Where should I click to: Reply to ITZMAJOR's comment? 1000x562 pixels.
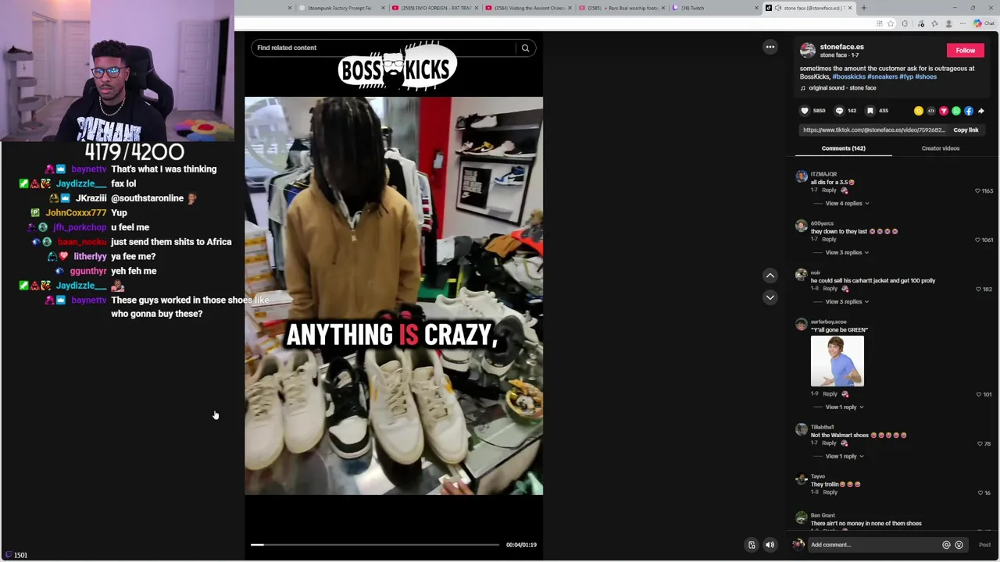(829, 190)
